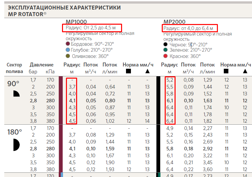Click the bold flow value 2,92
This screenshot has height=177, width=252.
208,149
